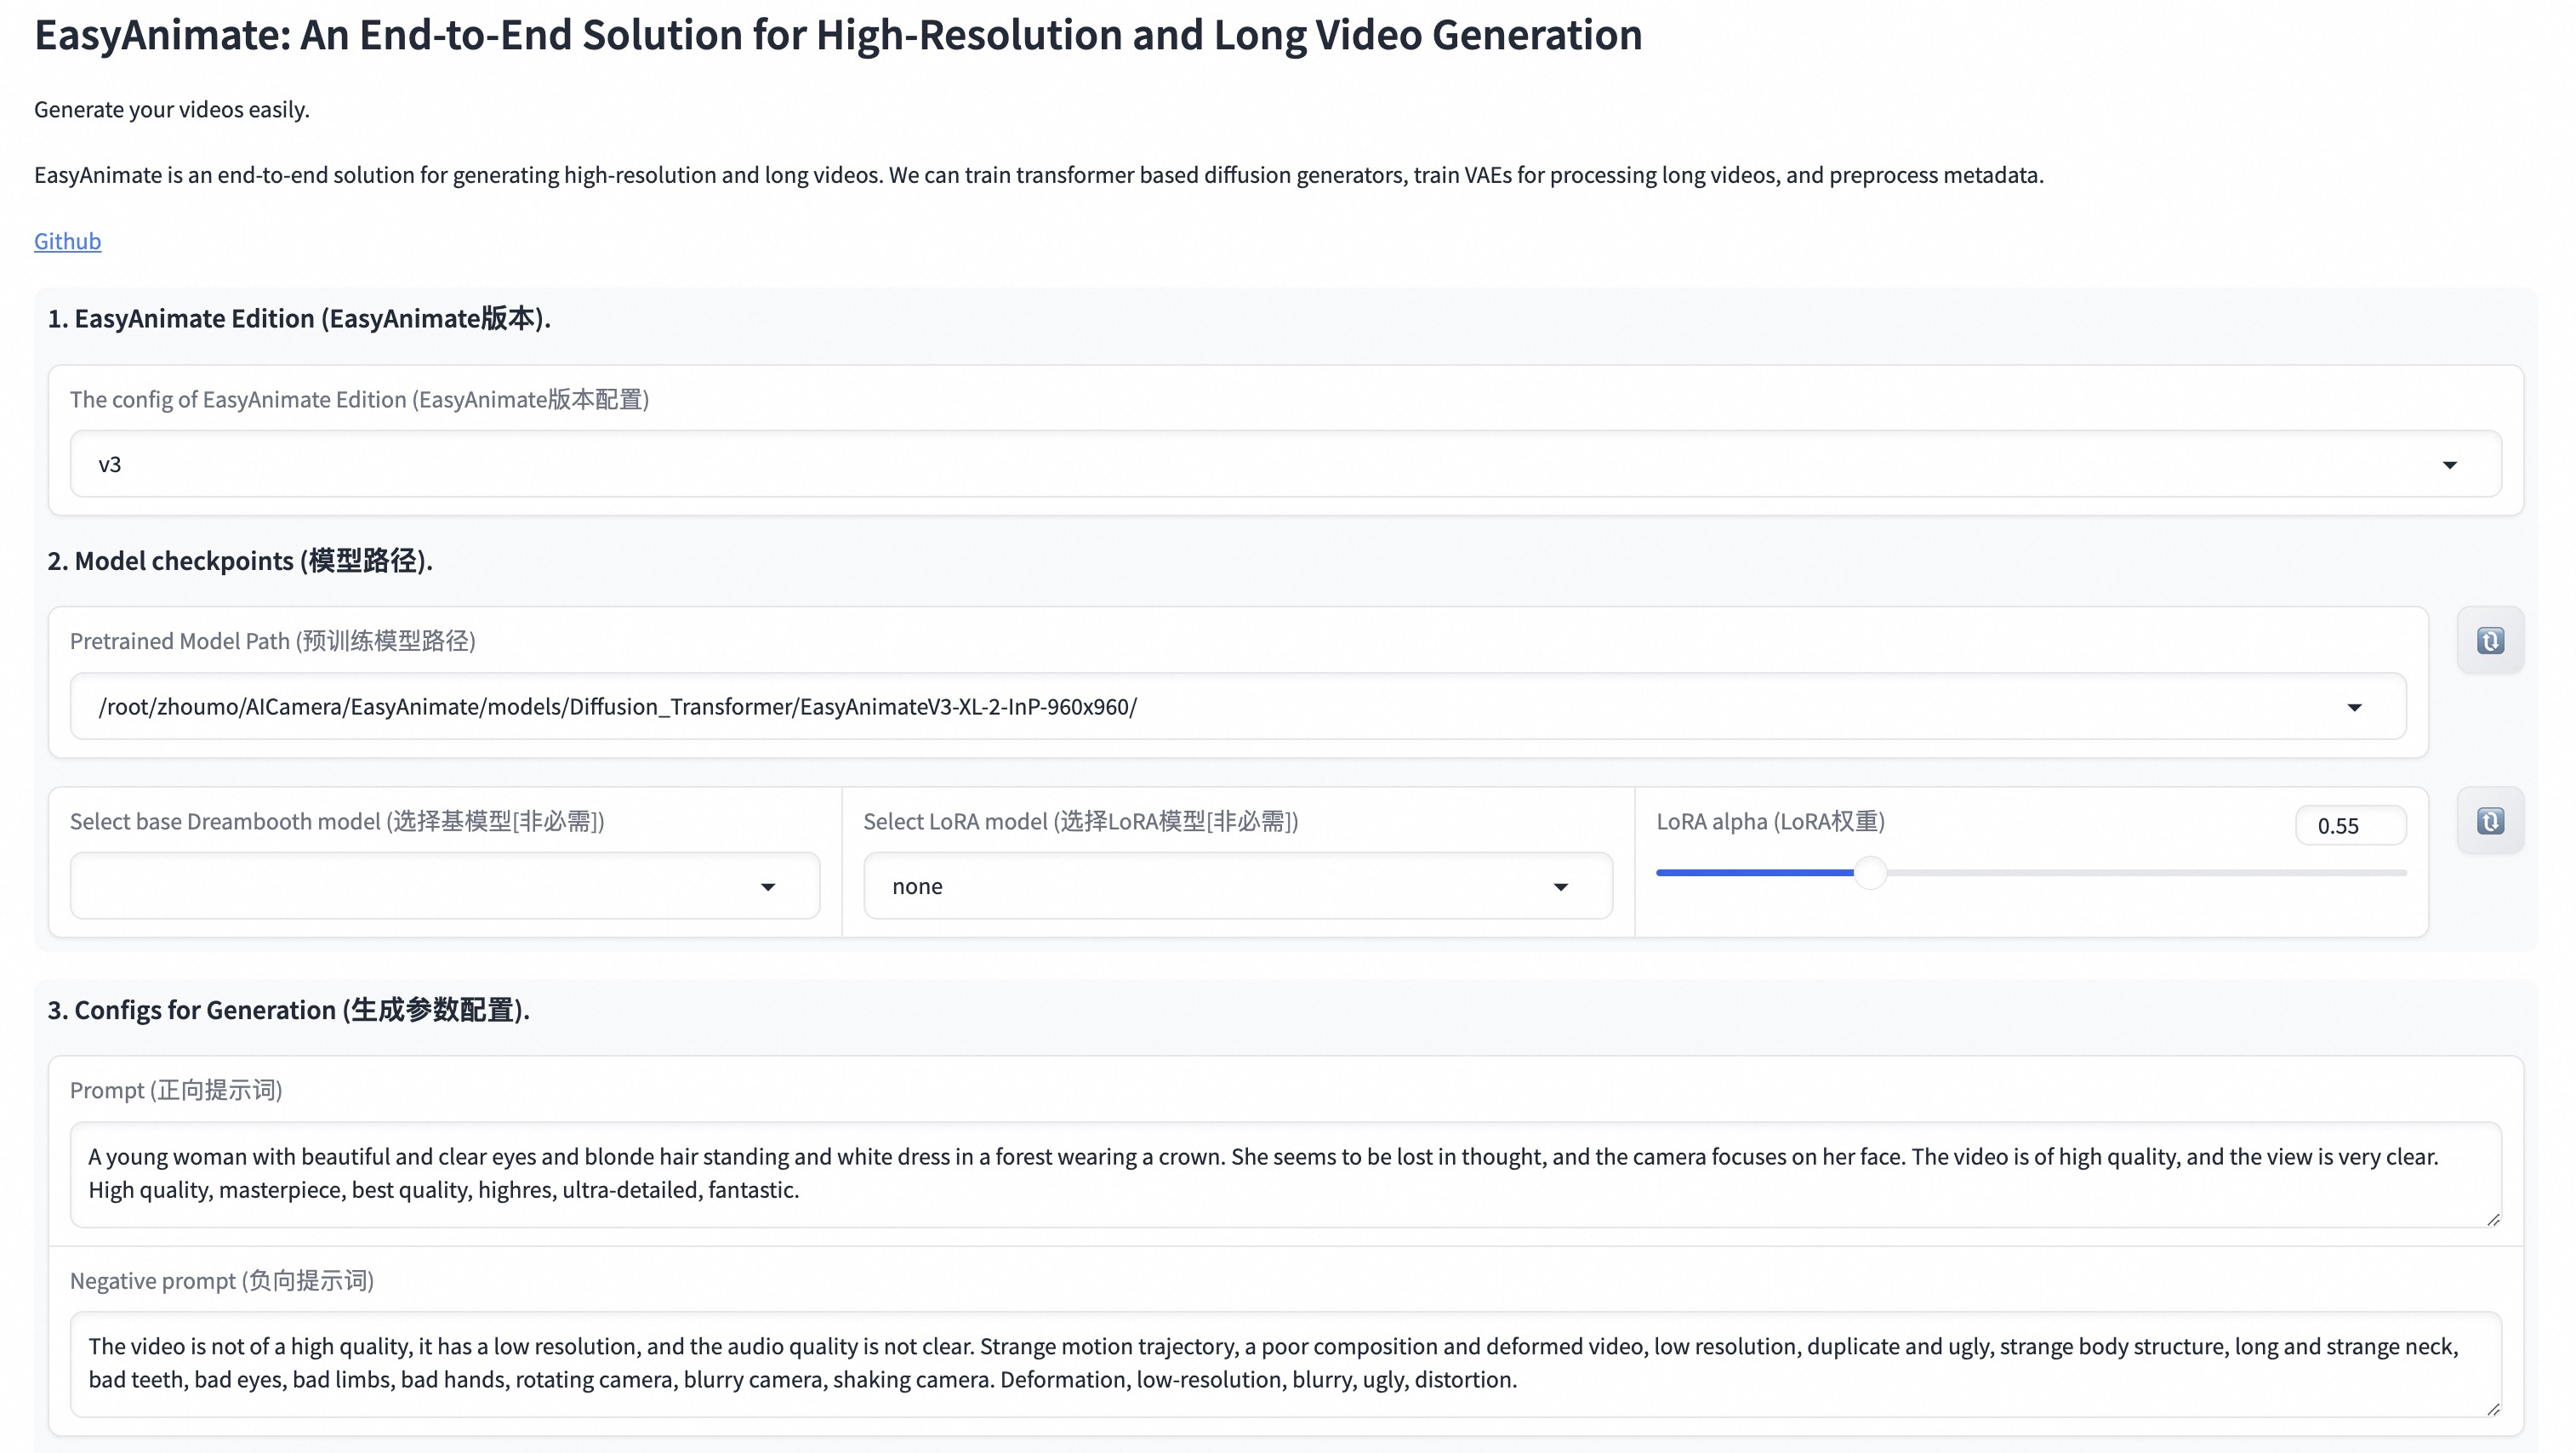
Task: Click the EasyAnimate page title heading
Action: click(x=838, y=35)
